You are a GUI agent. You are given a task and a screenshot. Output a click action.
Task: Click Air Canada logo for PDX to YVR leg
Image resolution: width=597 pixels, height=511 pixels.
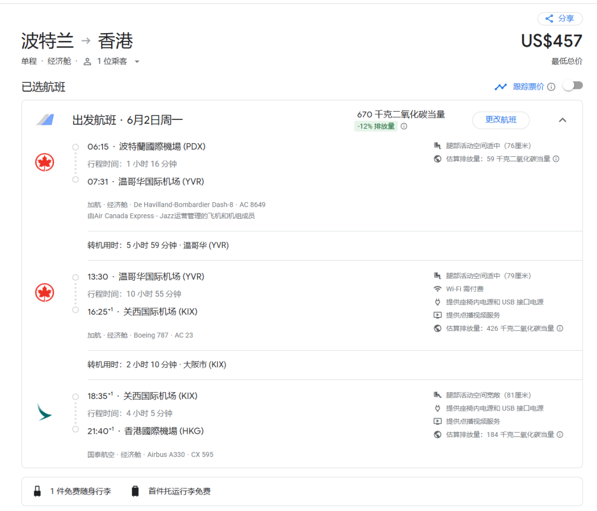45,162
